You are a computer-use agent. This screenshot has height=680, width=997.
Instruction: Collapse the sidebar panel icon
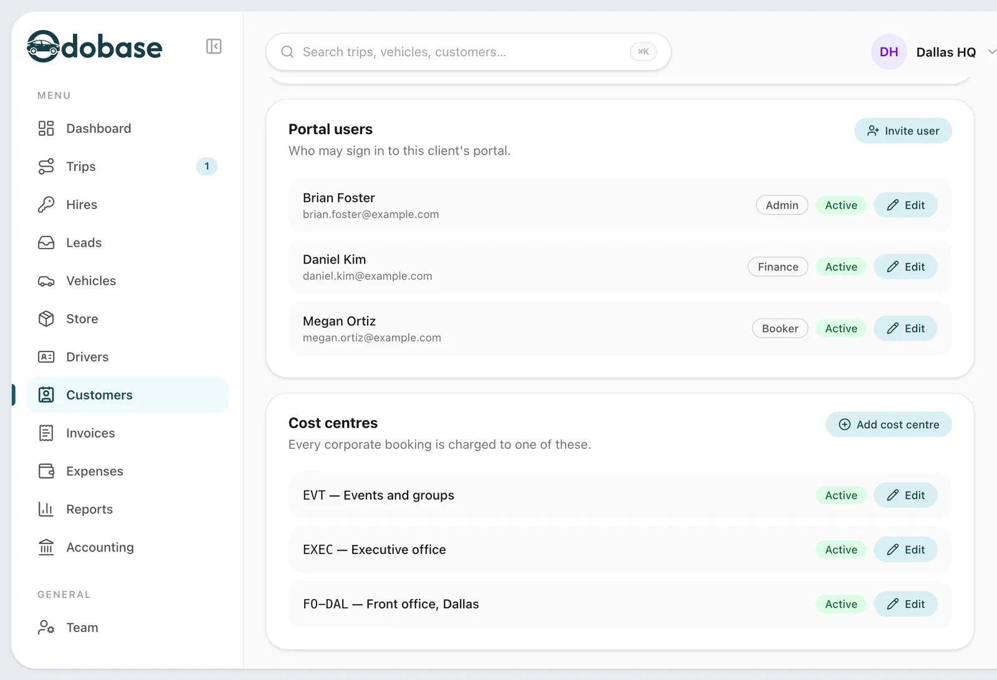214,46
